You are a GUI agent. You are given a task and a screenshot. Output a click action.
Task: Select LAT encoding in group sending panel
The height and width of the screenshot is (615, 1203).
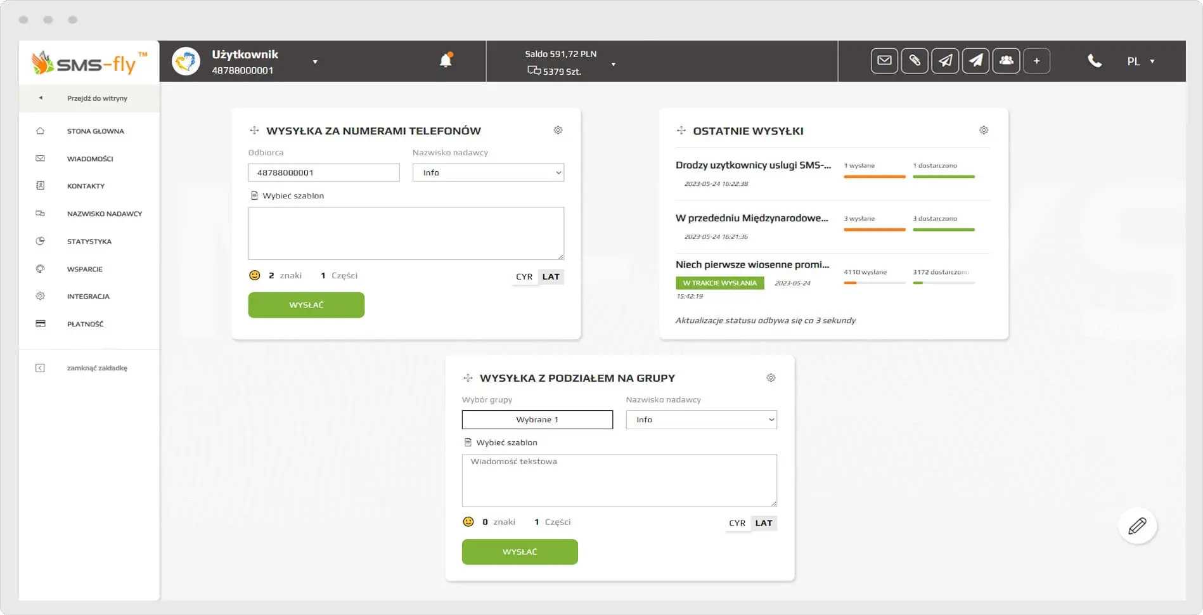[764, 523]
